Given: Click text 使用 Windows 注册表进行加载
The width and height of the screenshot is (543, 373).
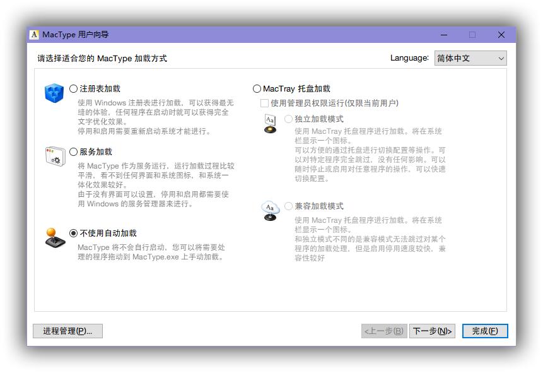Looking at the screenshot, I should [x=129, y=103].
